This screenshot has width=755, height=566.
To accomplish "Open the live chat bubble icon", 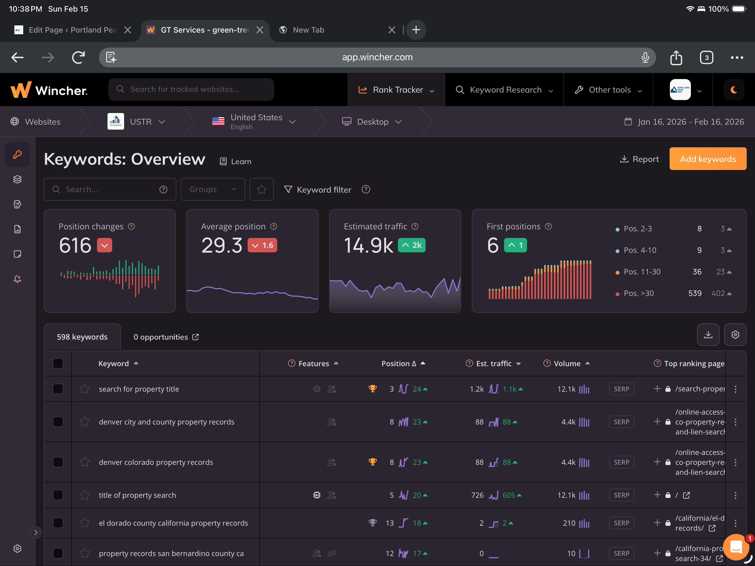I will (x=736, y=547).
